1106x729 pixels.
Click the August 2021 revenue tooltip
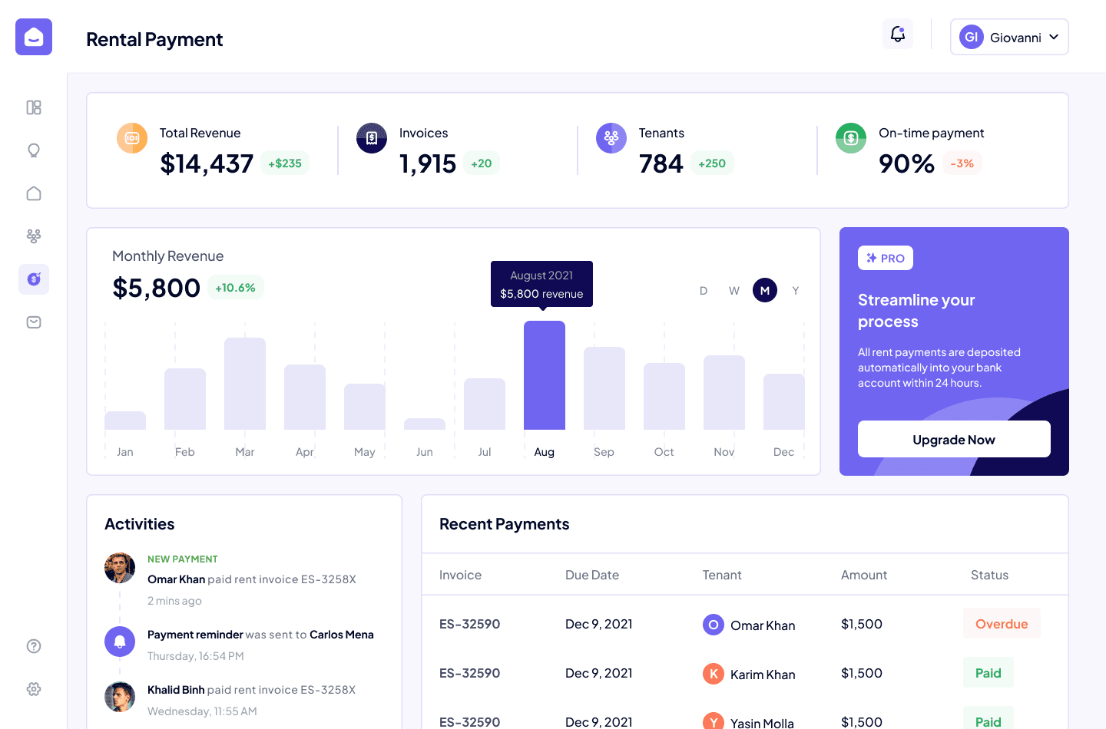point(541,284)
